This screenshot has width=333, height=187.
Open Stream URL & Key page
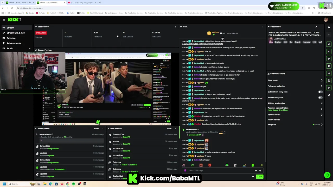pyautogui.click(x=16, y=33)
